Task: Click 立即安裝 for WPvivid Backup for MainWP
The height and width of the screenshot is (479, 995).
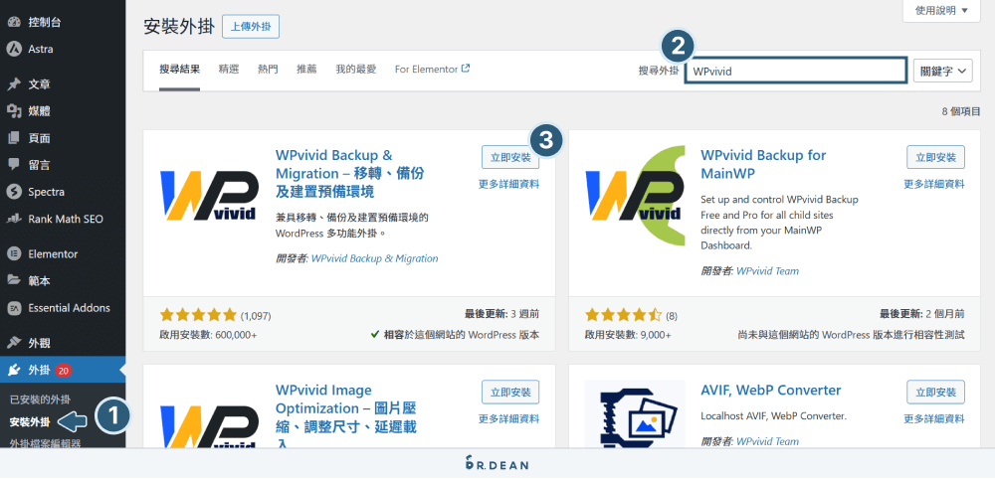Action: (x=936, y=157)
